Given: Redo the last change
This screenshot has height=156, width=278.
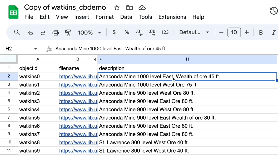Looking at the screenshot, I should (x=43, y=32).
